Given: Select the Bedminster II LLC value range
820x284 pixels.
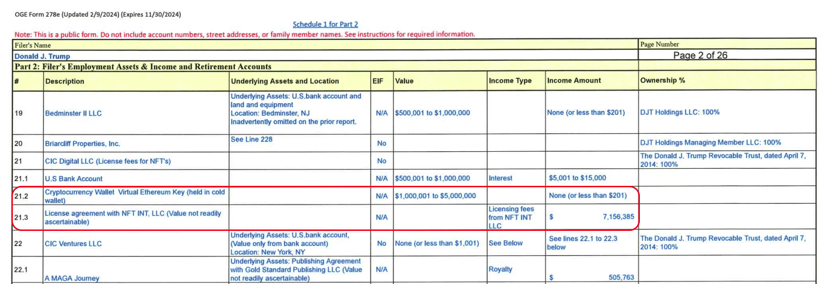Looking at the screenshot, I should point(433,113).
